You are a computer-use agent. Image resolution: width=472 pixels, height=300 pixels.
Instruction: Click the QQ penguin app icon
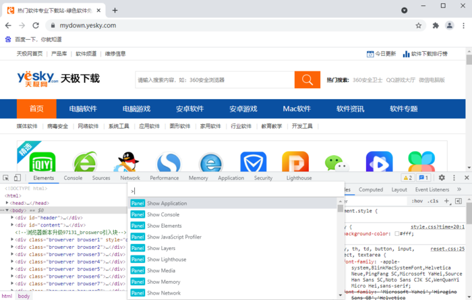pyautogui.click(x=127, y=162)
